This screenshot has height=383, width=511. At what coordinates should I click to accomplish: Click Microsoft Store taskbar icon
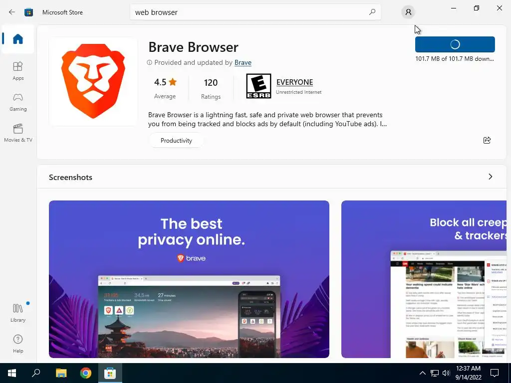coord(110,373)
